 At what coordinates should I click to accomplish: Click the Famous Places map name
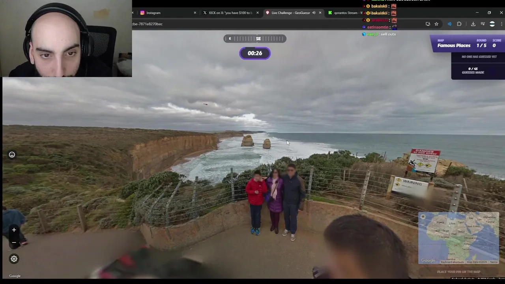coord(454,46)
